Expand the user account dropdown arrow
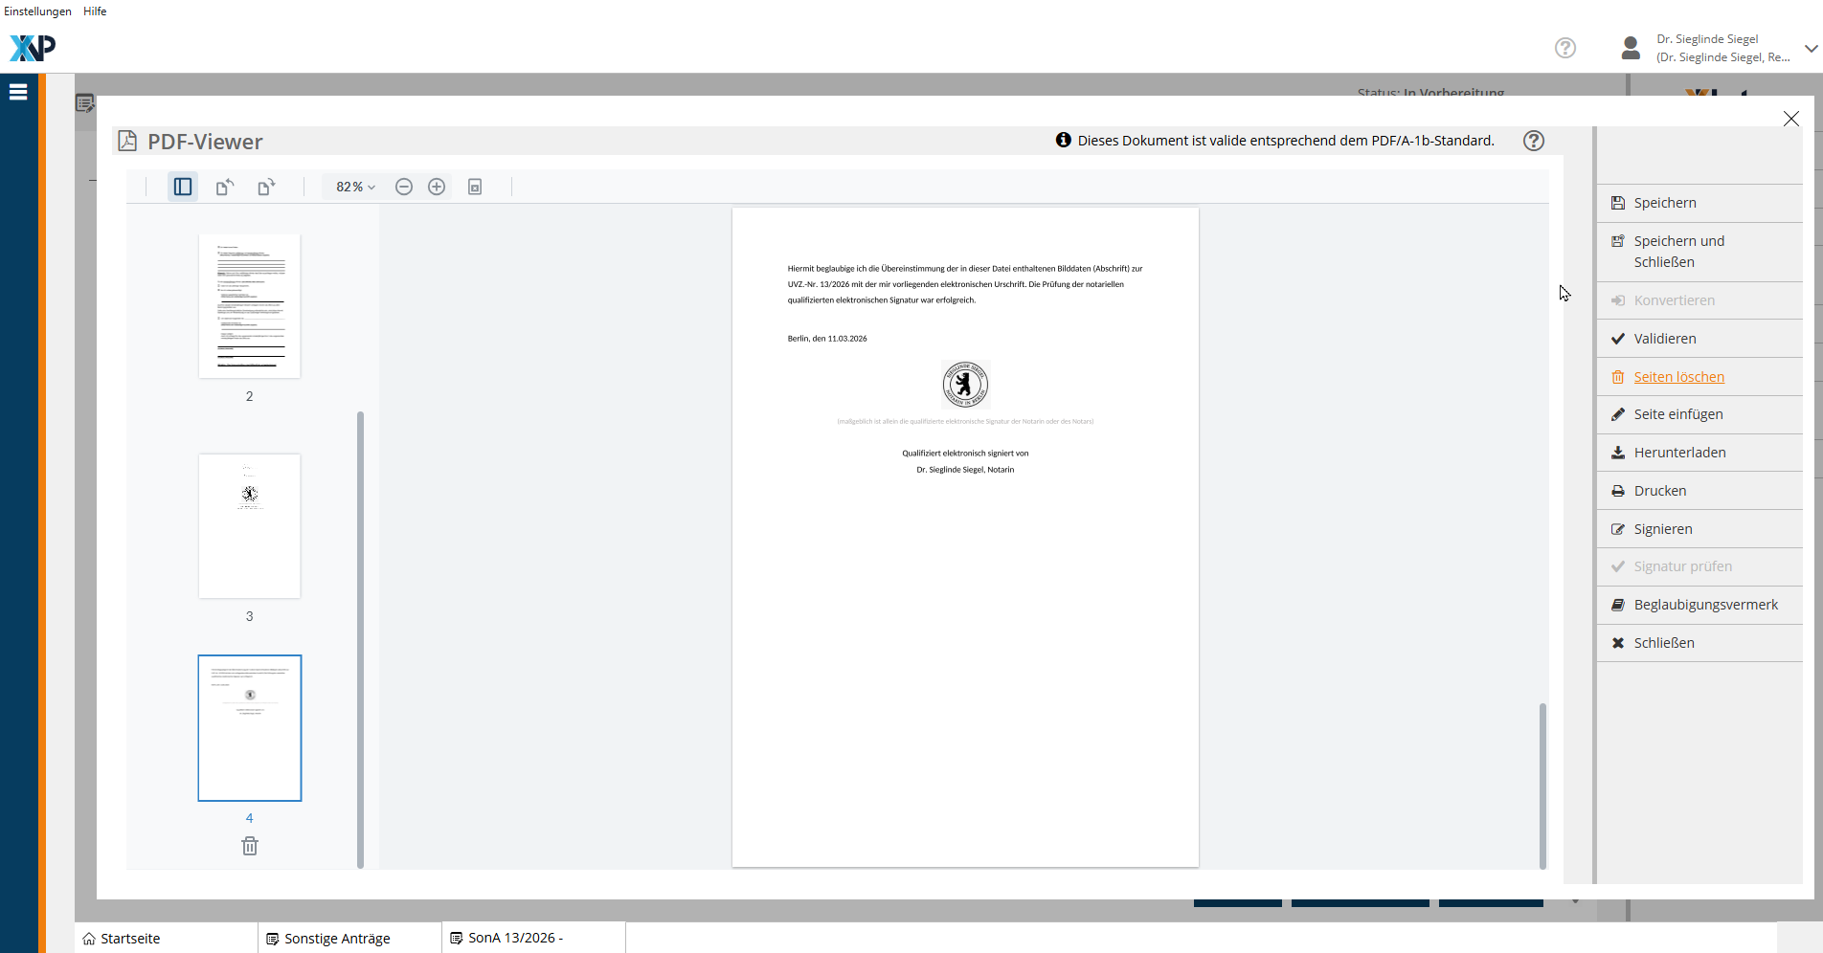The image size is (1823, 953). coord(1811,48)
